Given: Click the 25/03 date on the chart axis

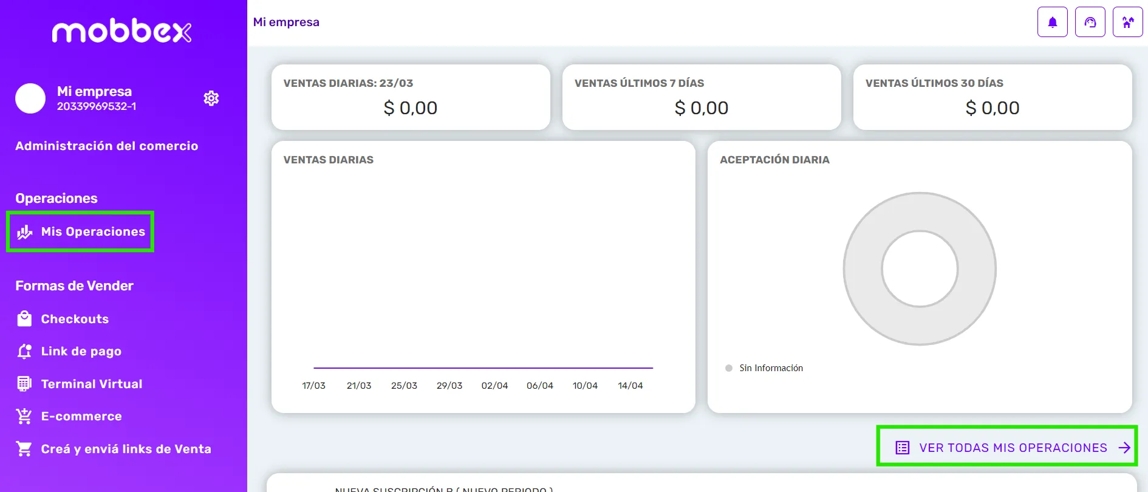Looking at the screenshot, I should point(404,386).
